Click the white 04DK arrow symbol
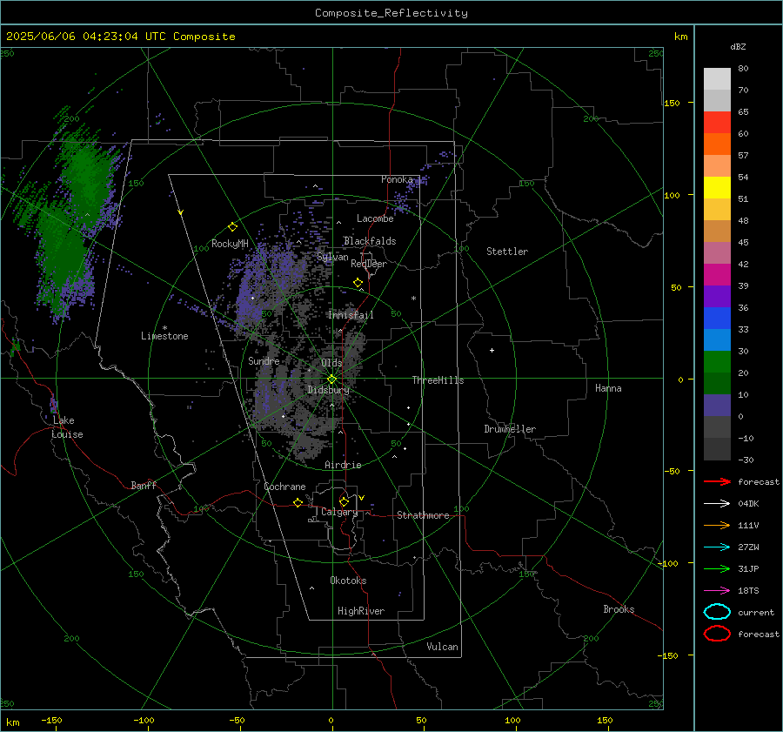This screenshot has width=783, height=732. click(717, 503)
